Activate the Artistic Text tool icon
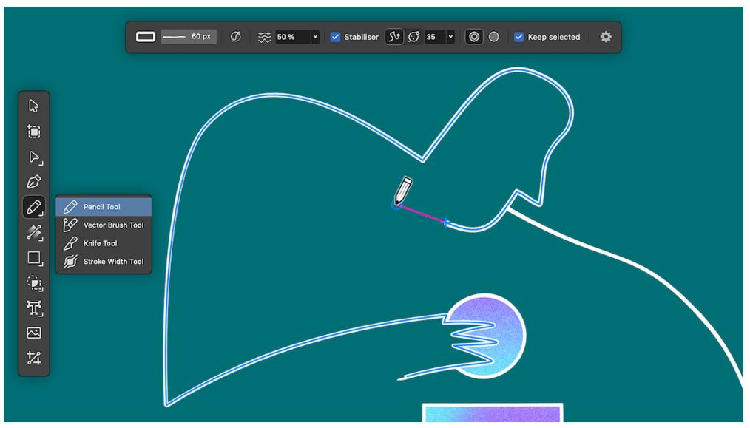Image resolution: width=750 pixels, height=428 pixels. 33,308
